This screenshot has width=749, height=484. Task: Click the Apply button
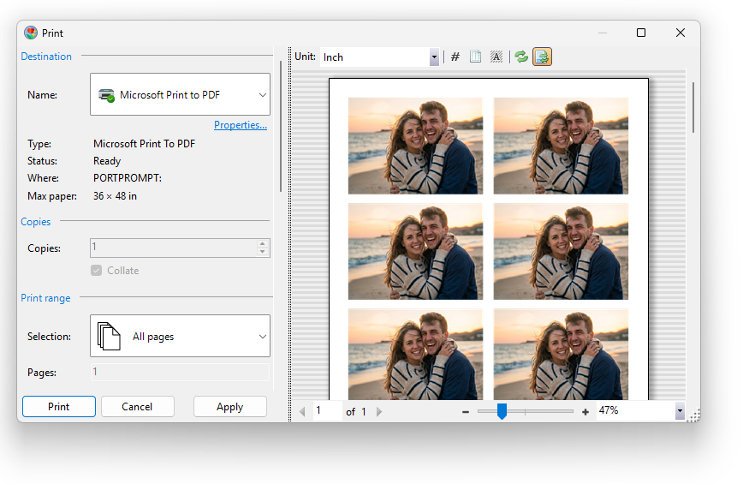click(x=229, y=407)
